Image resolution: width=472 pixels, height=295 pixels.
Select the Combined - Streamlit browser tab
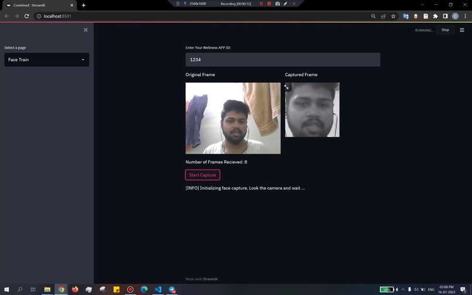[39, 5]
